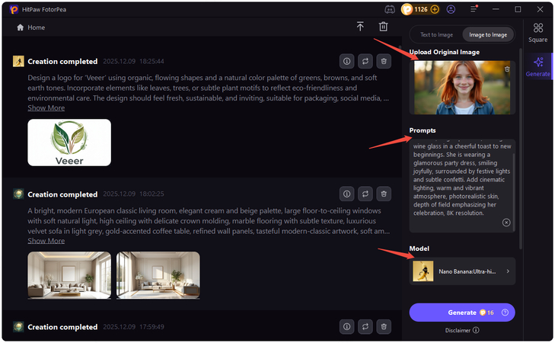
Task: Show More of the living room prompt
Action: (46, 241)
